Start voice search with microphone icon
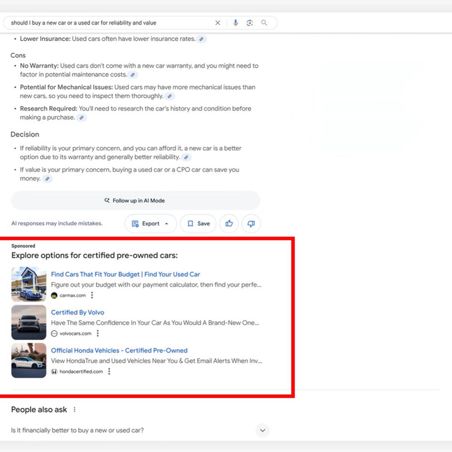The image size is (452, 452). click(235, 23)
